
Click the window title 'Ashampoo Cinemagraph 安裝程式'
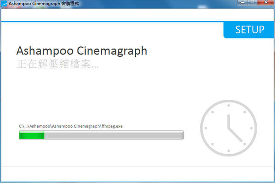click(x=44, y=4)
